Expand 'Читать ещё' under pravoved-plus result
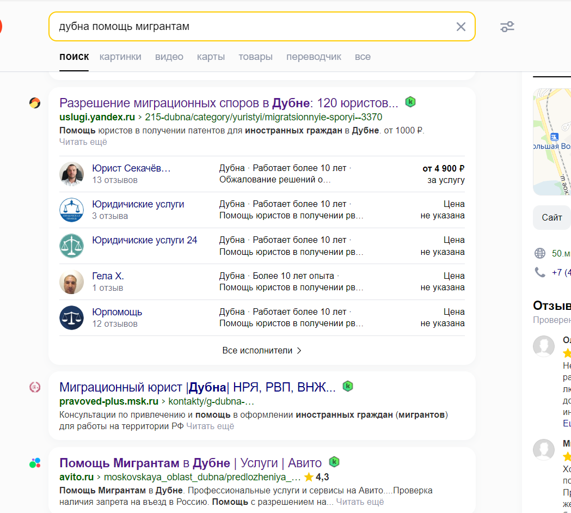 coord(210,426)
